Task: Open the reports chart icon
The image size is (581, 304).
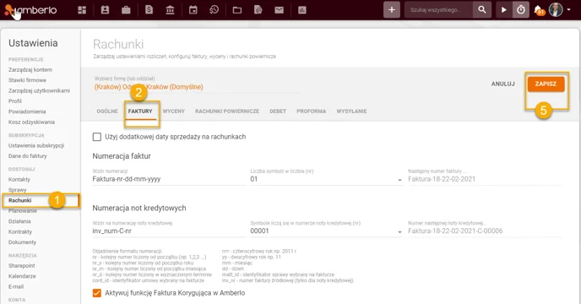Action: (302, 10)
